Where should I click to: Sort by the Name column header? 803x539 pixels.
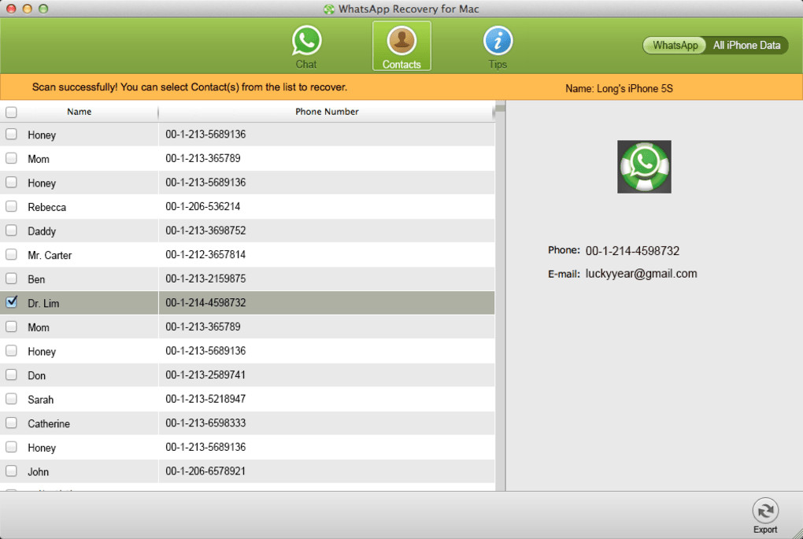tap(80, 112)
